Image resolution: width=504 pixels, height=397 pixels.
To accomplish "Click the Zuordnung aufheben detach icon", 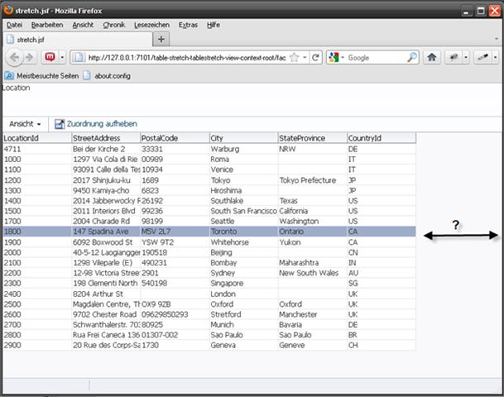I will (x=60, y=124).
